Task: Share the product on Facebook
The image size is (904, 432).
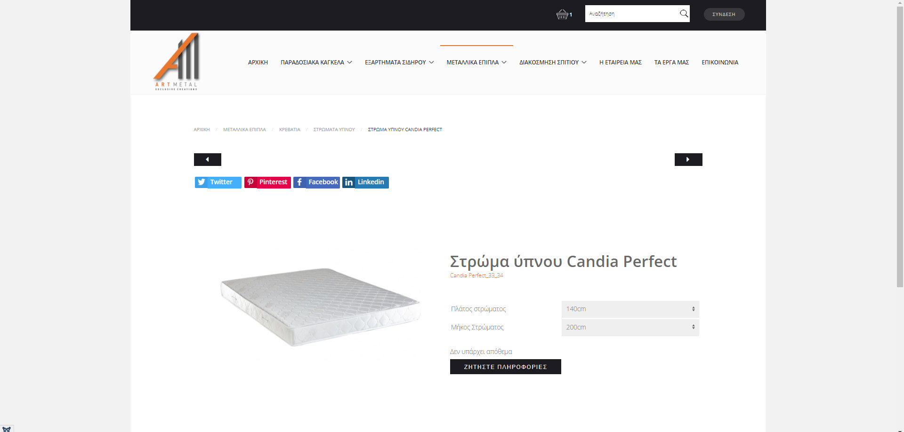Action: tap(316, 182)
